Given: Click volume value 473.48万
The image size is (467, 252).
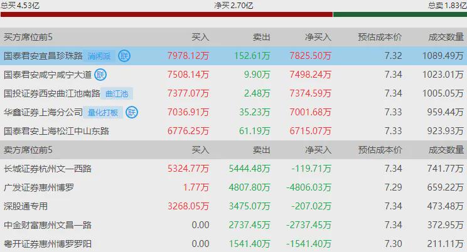Looking at the screenshot, I should pos(445,206).
